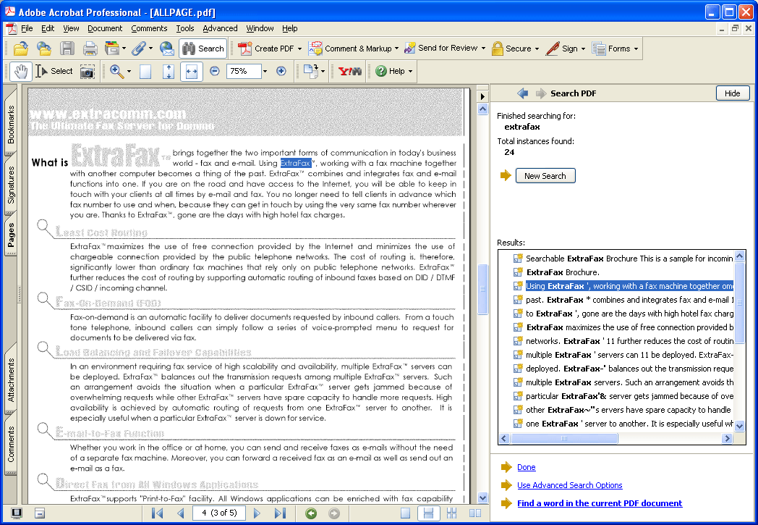Open the zoom percentage dropdown arrow
Viewport: 758px width, 525px height.
pyautogui.click(x=265, y=71)
